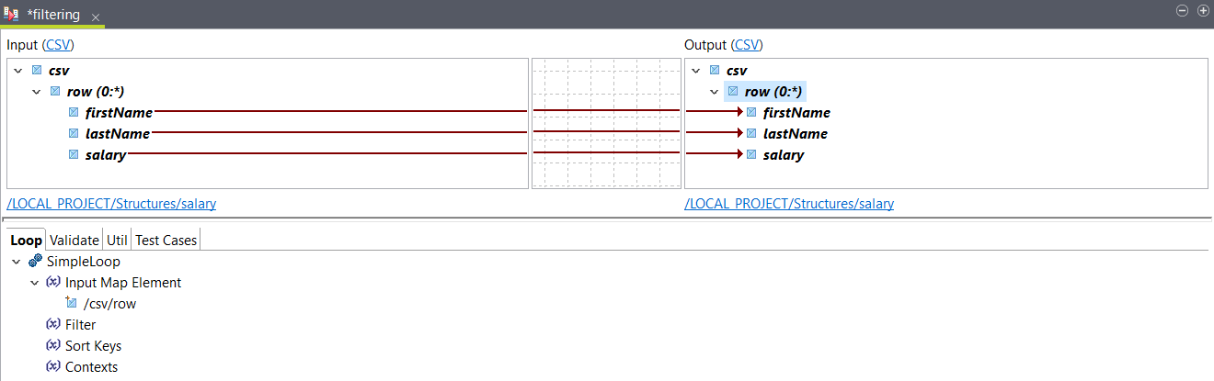Click the output salary element icon

point(751,155)
